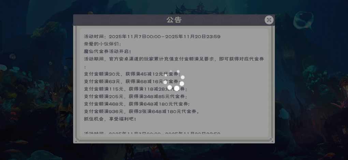
Task: Click the 抓住机会，享受福利吧 closing line
Action: 110,119
